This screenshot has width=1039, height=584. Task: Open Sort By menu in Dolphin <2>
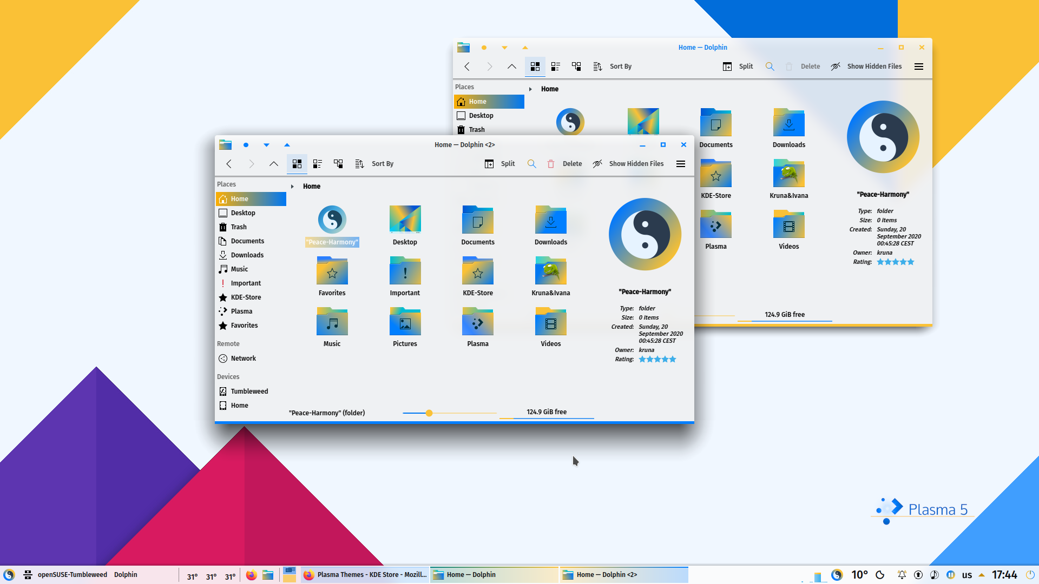pos(374,164)
